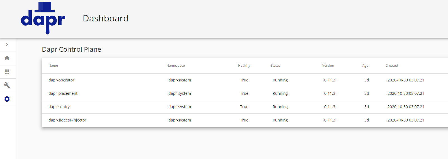This screenshot has width=448, height=159.
Task: Select the dapr-sentry row name
Action: (x=59, y=107)
